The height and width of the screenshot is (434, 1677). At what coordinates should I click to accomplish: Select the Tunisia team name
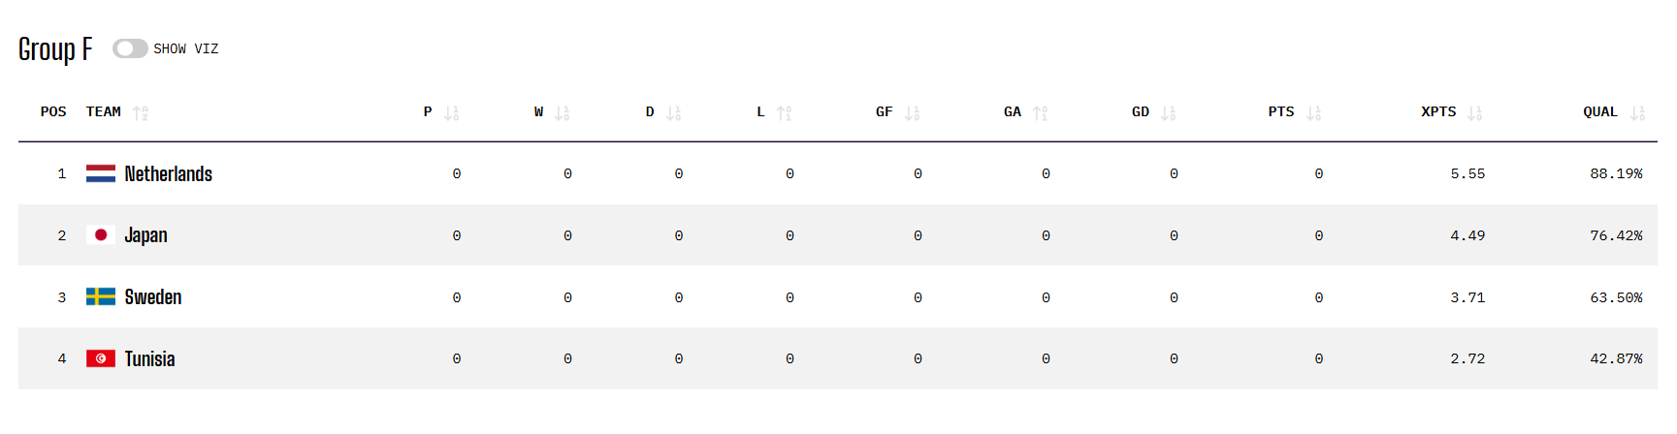(149, 358)
